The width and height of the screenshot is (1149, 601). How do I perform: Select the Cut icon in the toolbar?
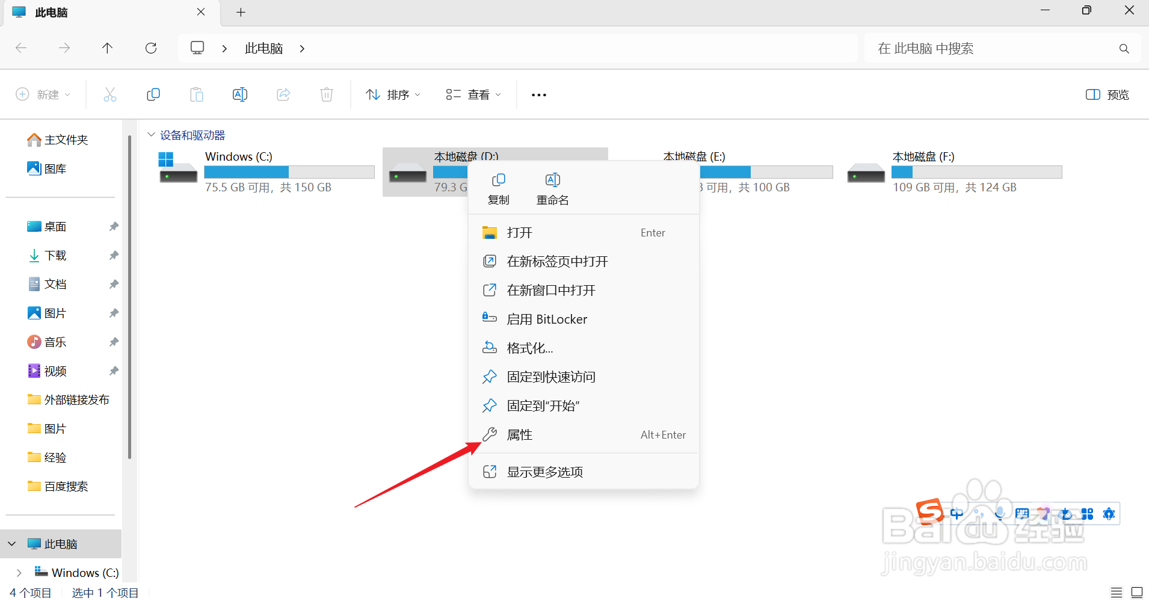click(x=110, y=94)
